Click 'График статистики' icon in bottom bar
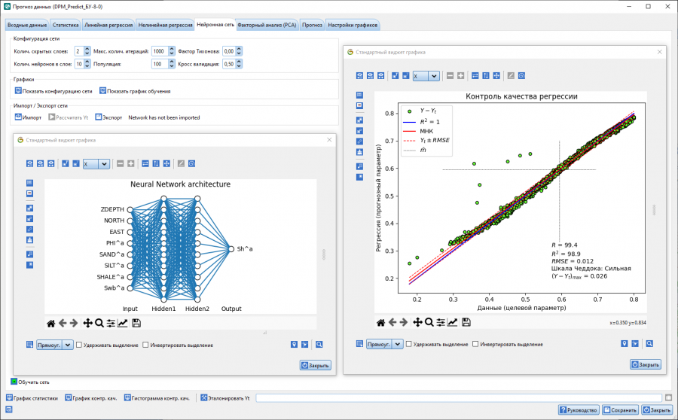678x420 pixels. point(11,397)
